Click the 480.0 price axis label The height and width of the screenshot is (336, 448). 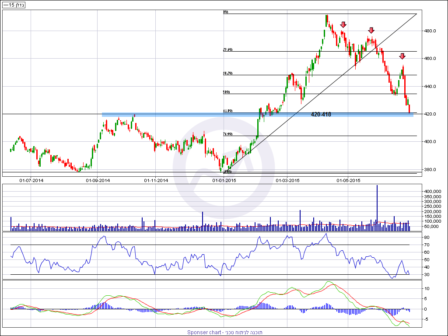(431, 31)
